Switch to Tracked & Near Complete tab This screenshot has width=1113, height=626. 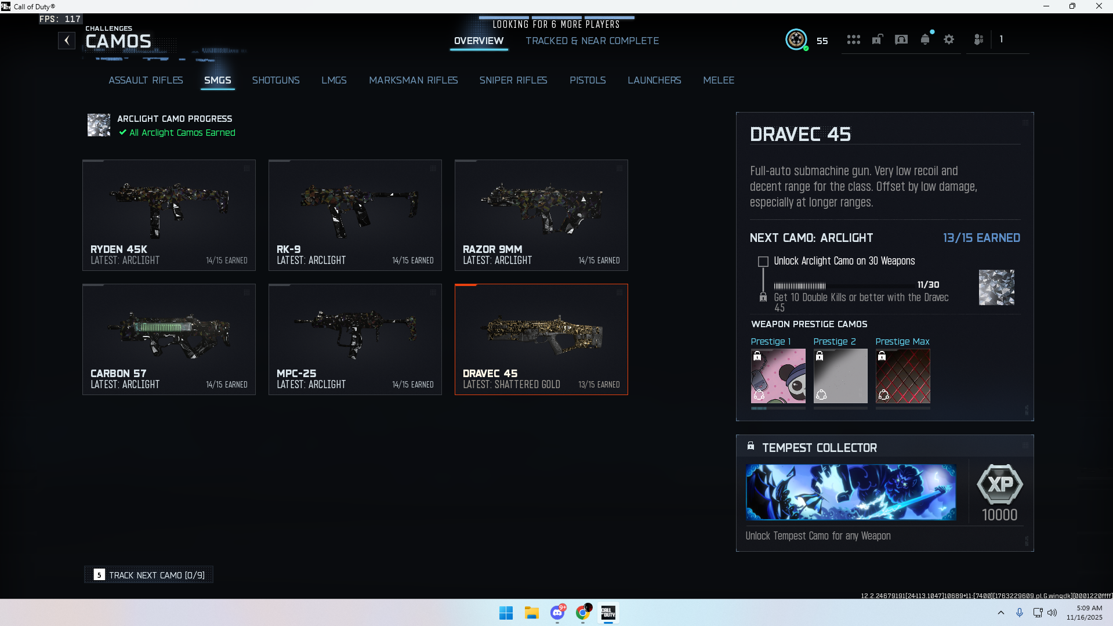pyautogui.click(x=592, y=41)
